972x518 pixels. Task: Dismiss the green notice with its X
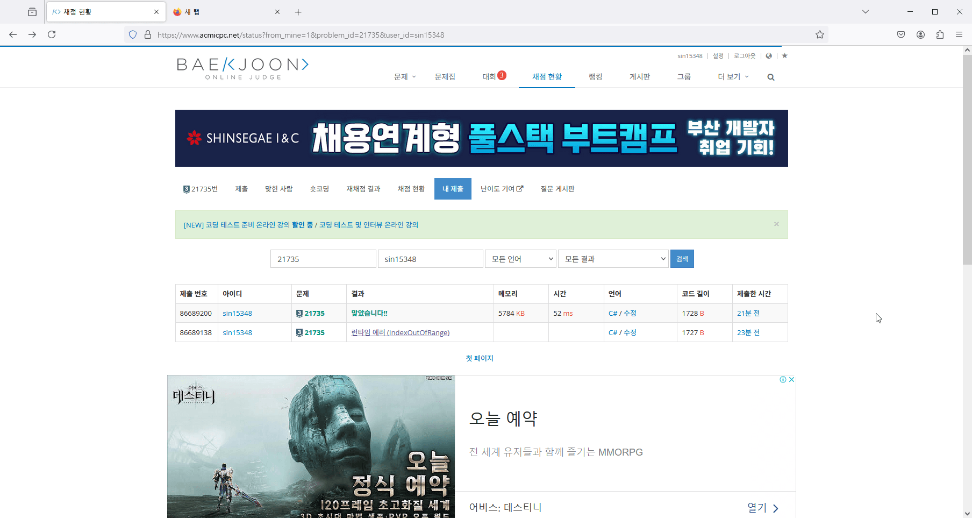[x=776, y=224]
